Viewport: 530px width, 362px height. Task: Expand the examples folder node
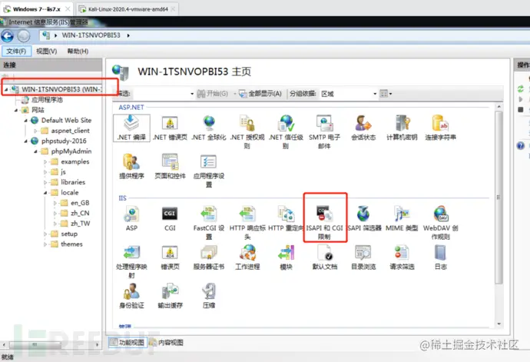[x=45, y=161]
